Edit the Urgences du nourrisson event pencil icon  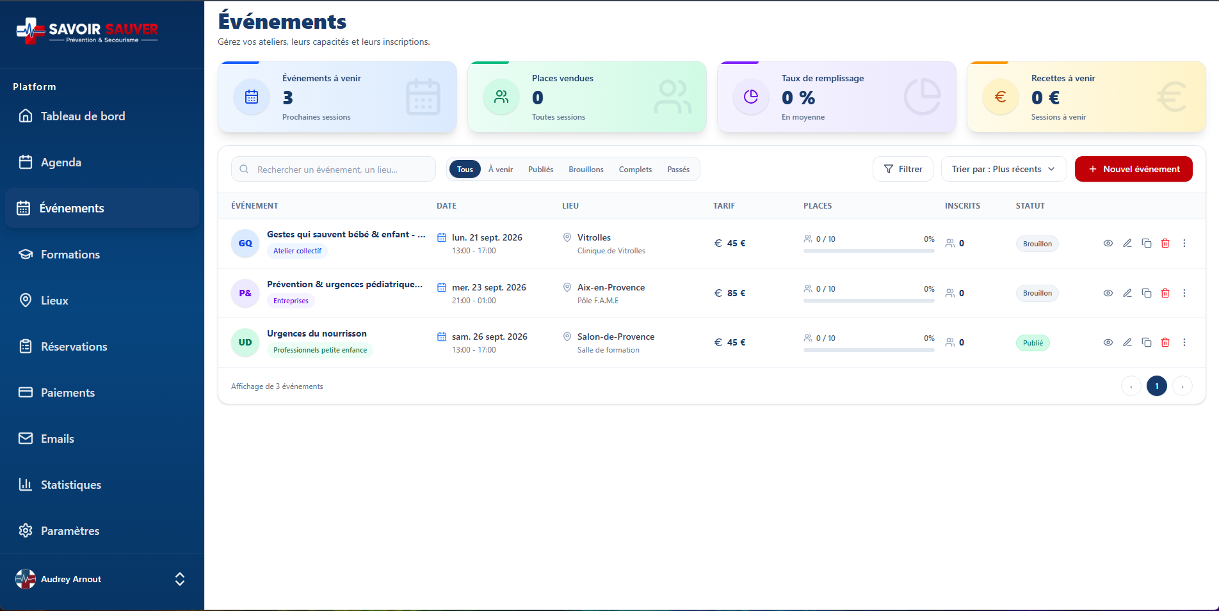click(1127, 342)
